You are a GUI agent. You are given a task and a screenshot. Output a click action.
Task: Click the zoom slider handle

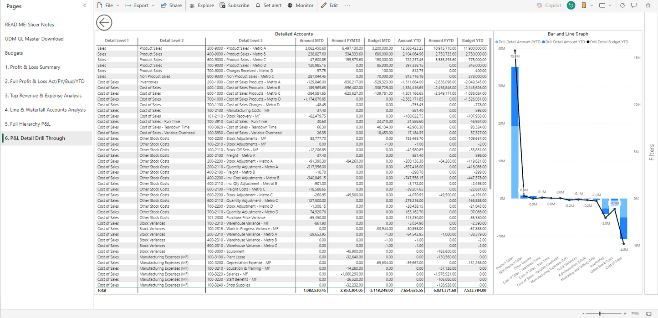point(601,313)
